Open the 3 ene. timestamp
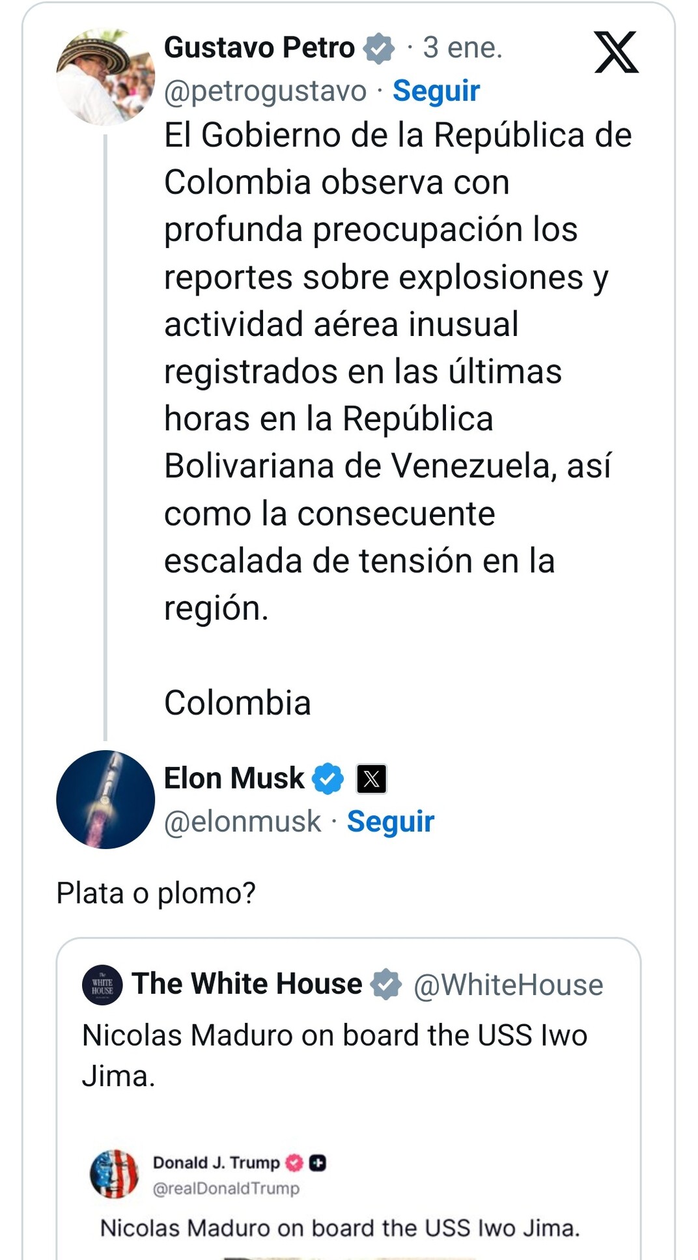The height and width of the screenshot is (1260, 698). pyautogui.click(x=462, y=48)
